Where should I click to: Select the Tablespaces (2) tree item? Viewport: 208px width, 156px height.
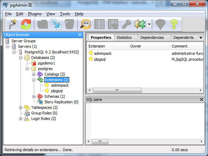(44, 107)
